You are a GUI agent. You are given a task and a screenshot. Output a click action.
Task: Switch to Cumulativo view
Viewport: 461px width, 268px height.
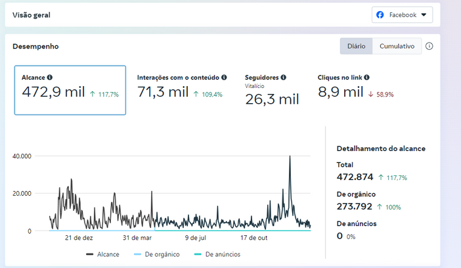397,46
